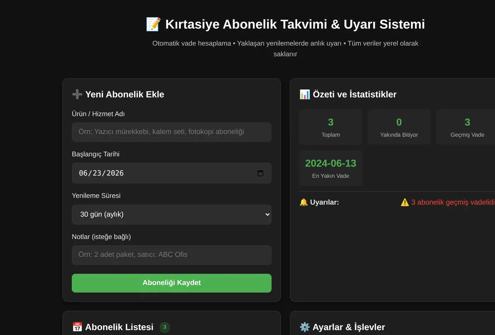Open the Başlangıç Tarihi date field
495x335 pixels.
pos(172,173)
